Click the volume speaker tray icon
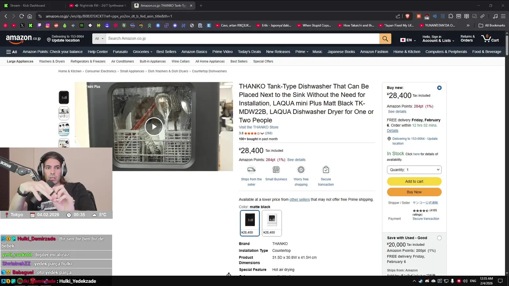509x286 pixels. click(x=465, y=281)
